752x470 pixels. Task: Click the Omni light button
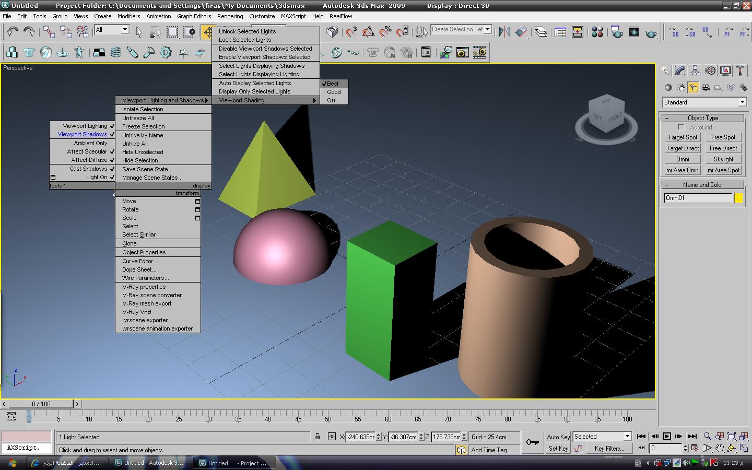tap(683, 159)
